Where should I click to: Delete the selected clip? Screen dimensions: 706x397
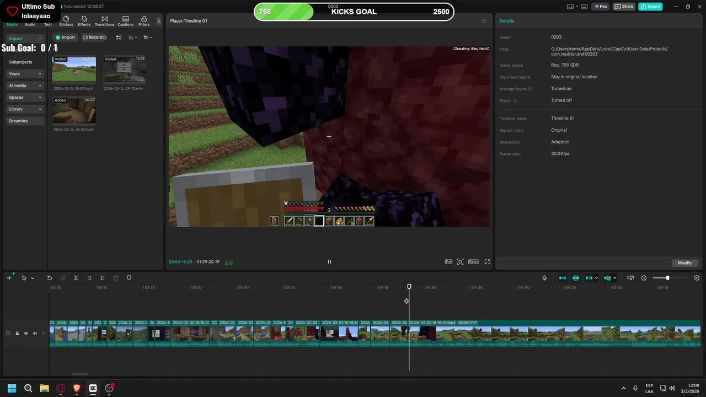click(x=116, y=278)
